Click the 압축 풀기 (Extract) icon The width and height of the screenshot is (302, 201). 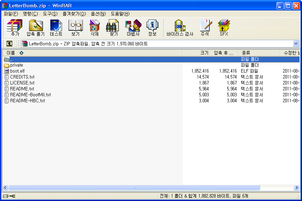pyautogui.click(x=35, y=28)
